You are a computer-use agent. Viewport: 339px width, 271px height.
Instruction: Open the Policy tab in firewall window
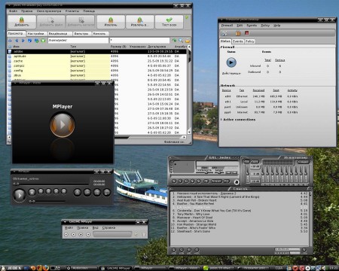pos(249,41)
